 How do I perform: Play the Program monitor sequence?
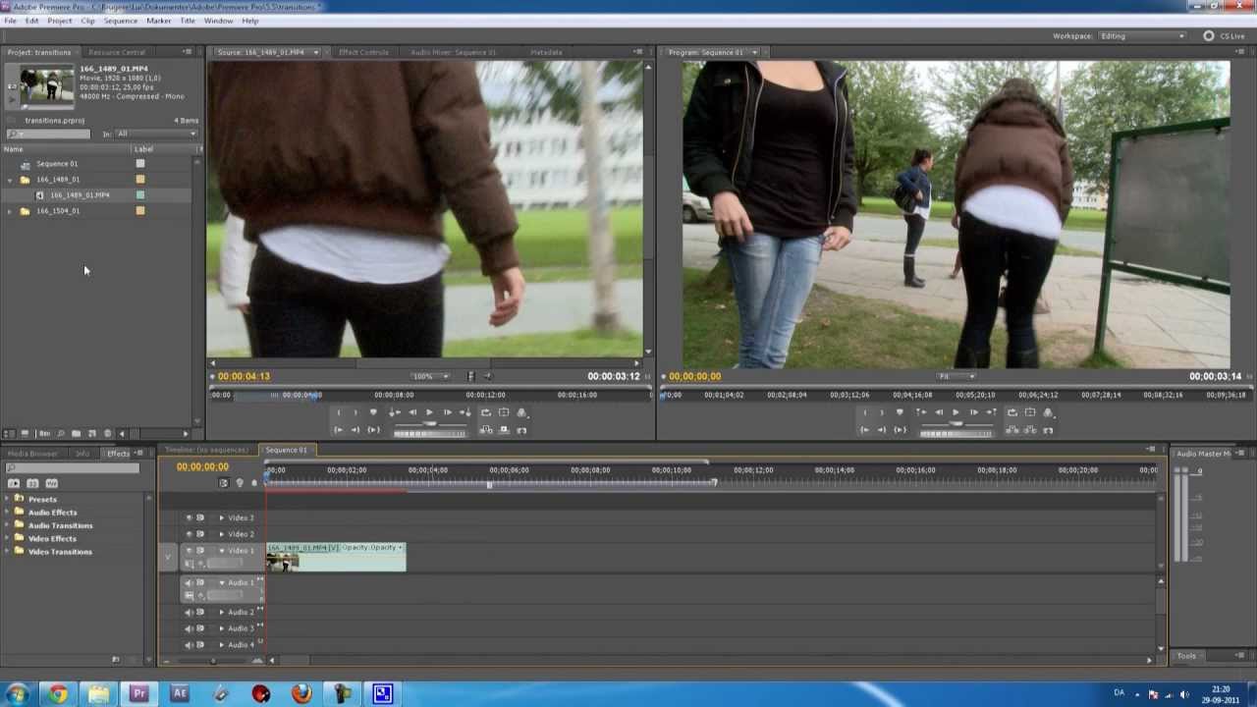[956, 412]
